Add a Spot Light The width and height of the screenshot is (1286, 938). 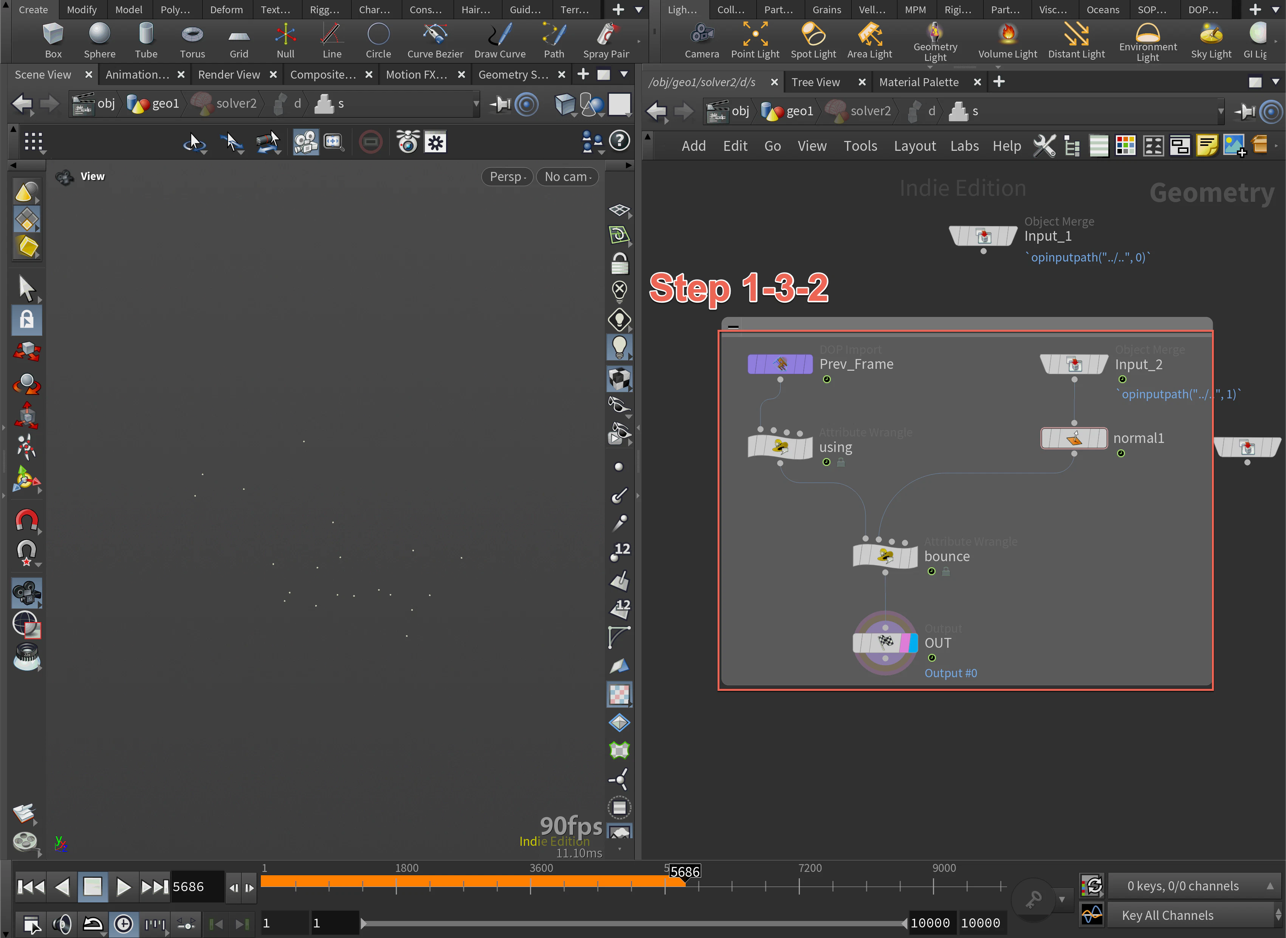(813, 40)
